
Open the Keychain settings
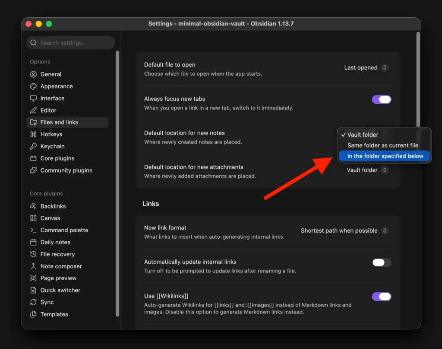[x=67, y=146]
